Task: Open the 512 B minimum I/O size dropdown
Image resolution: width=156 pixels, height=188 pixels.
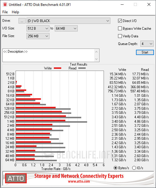Action: [38, 29]
